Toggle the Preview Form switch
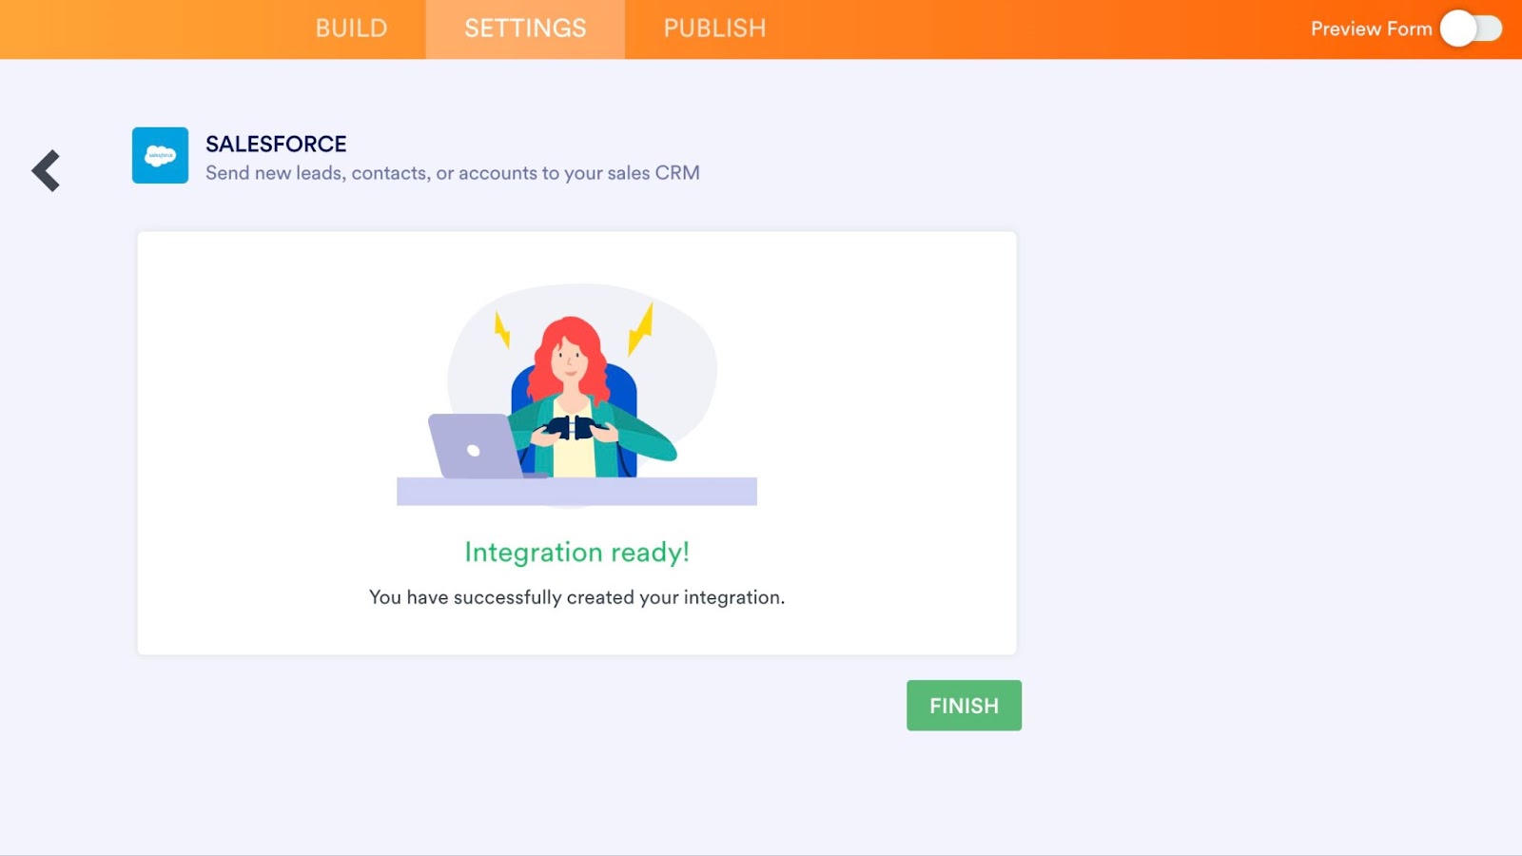The width and height of the screenshot is (1522, 856). click(x=1471, y=29)
